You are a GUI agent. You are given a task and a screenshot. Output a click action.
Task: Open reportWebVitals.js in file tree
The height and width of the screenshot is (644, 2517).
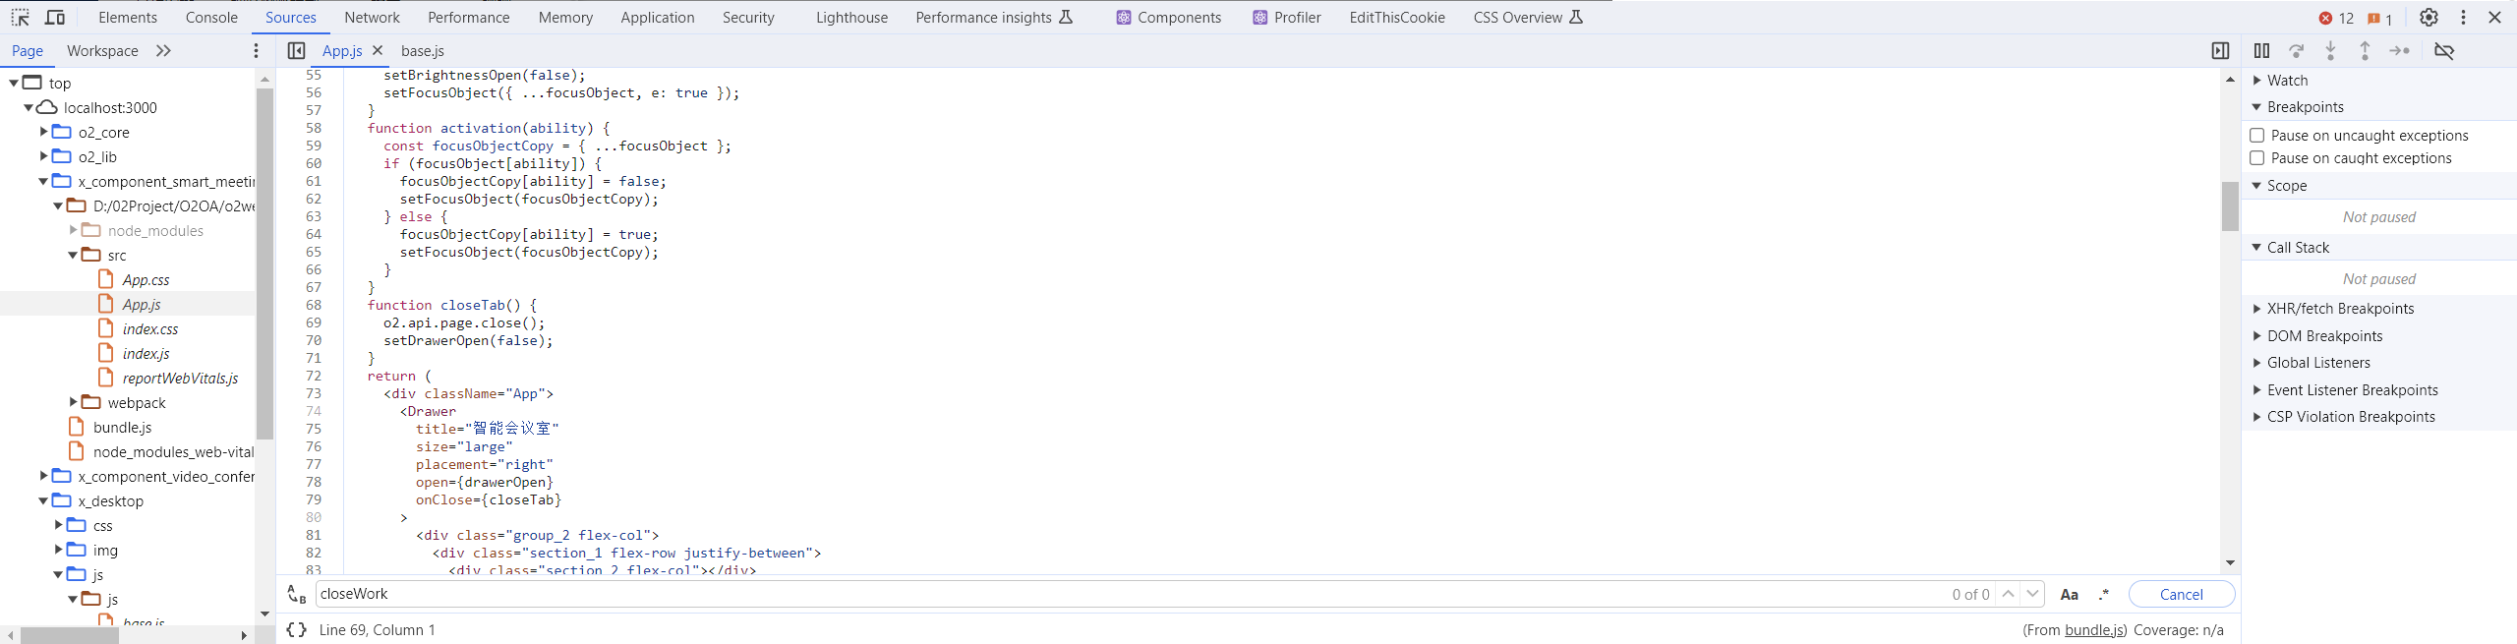pos(180,379)
